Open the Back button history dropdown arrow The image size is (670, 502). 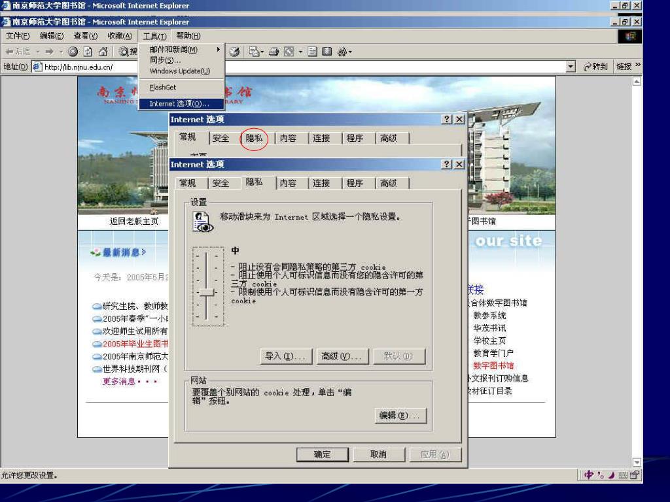37,52
